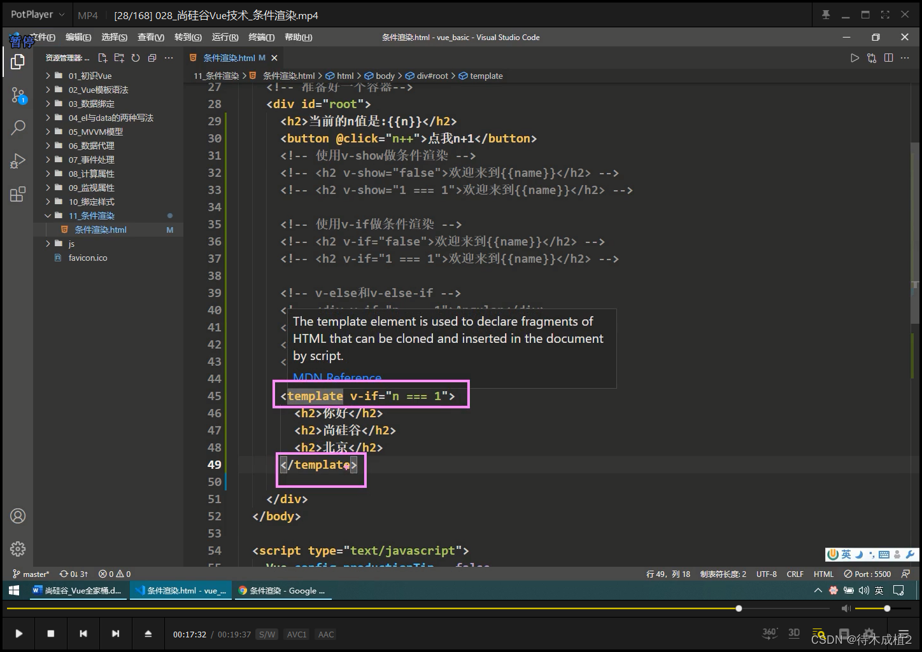Click PotPlayer play button
922x652 pixels.
(x=19, y=634)
